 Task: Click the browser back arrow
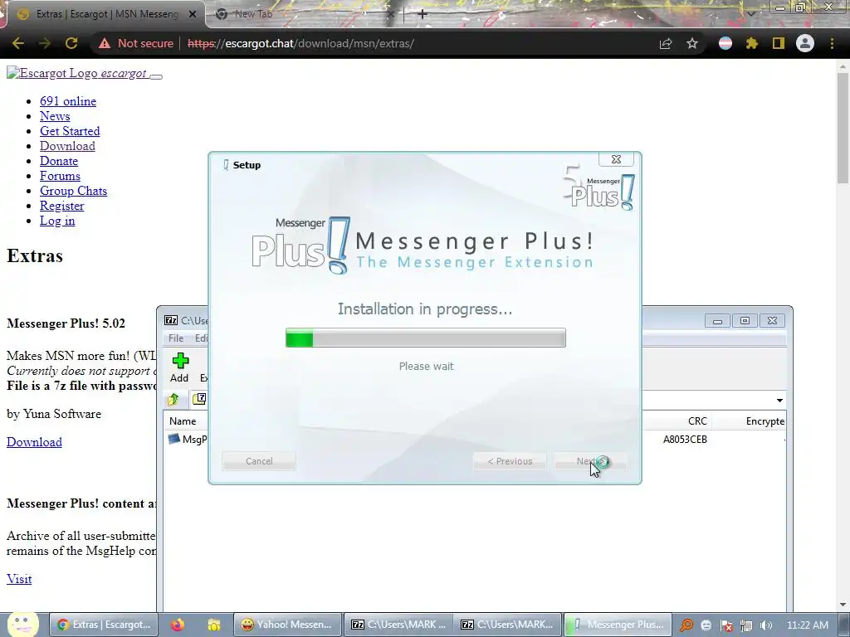(x=18, y=43)
